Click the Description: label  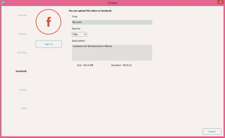coord(78,41)
